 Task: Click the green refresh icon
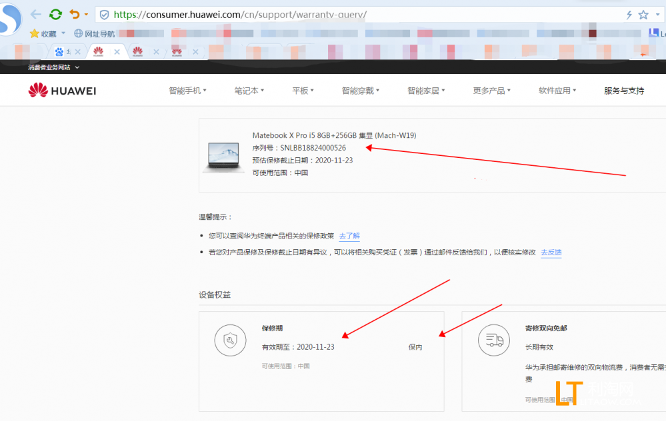pos(55,15)
